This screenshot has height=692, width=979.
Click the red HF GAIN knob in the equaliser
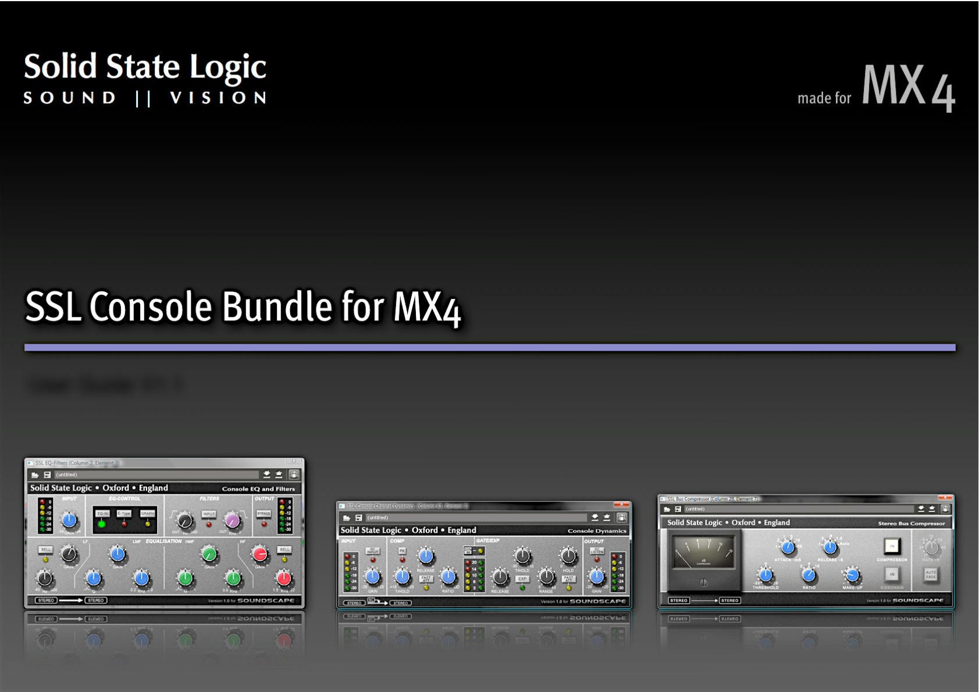click(x=260, y=554)
